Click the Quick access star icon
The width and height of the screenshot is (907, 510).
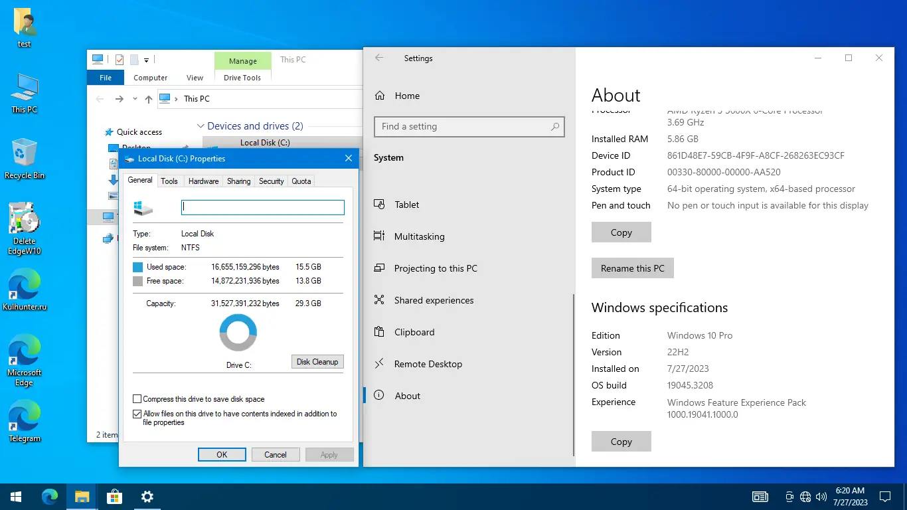(109, 132)
